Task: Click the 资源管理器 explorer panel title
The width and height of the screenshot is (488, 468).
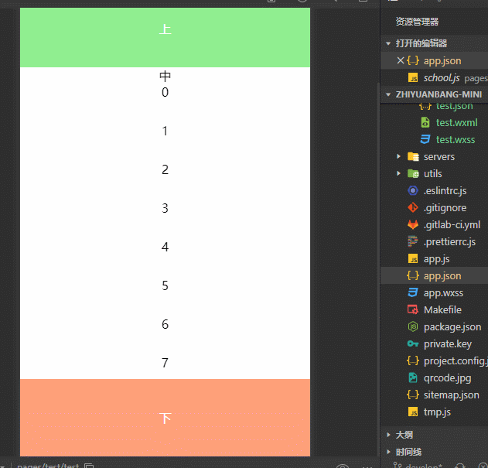Action: click(x=417, y=22)
